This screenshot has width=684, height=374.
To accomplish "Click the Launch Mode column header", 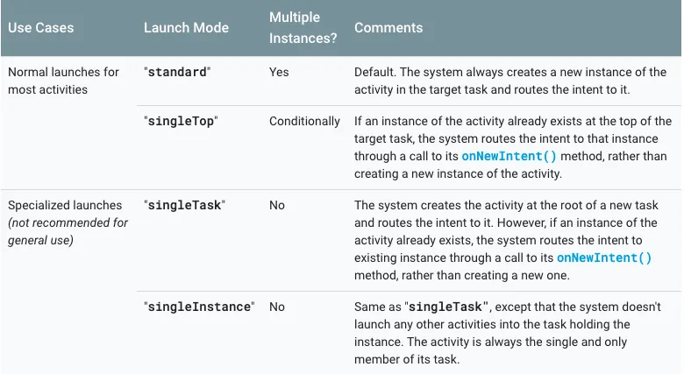I will pos(186,28).
